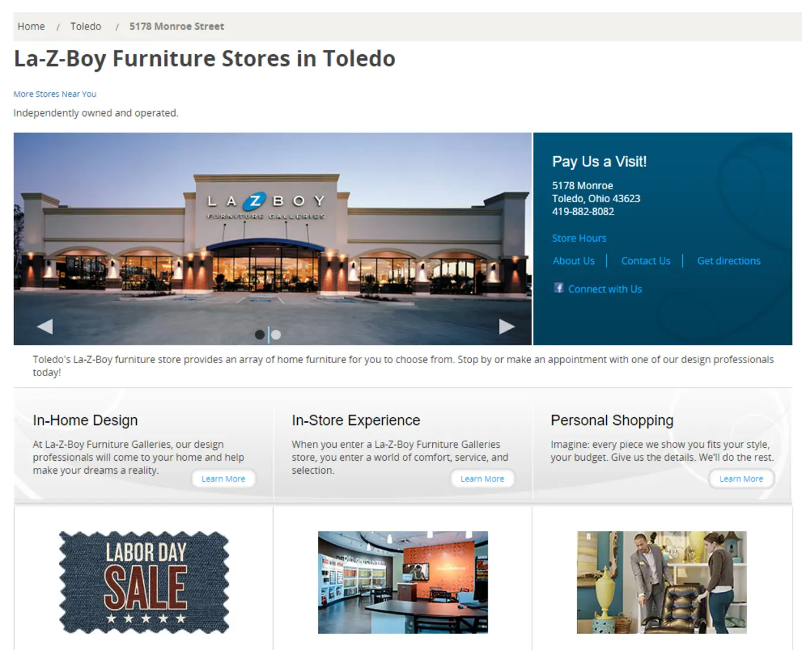Click Learn More under In-Store Experience
This screenshot has width=802, height=650.
click(x=482, y=479)
